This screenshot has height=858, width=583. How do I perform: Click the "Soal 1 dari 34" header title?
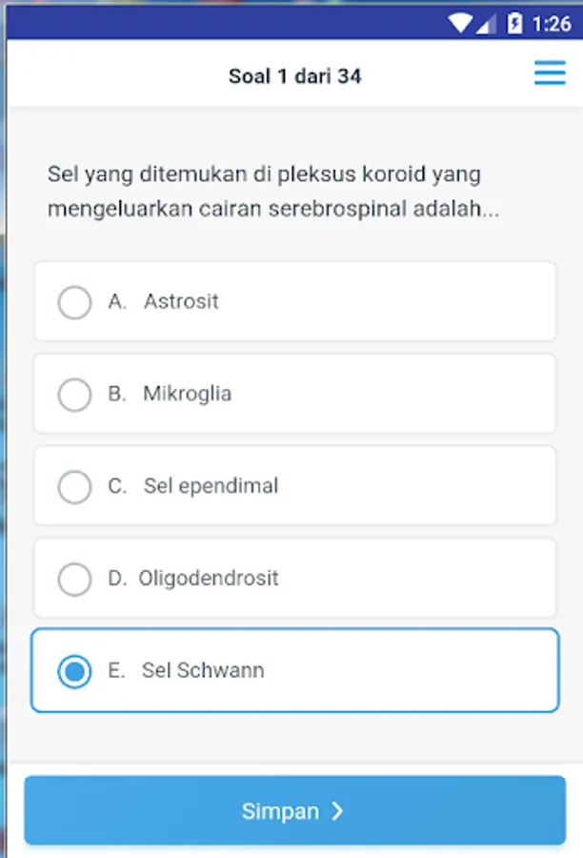pyautogui.click(x=294, y=75)
